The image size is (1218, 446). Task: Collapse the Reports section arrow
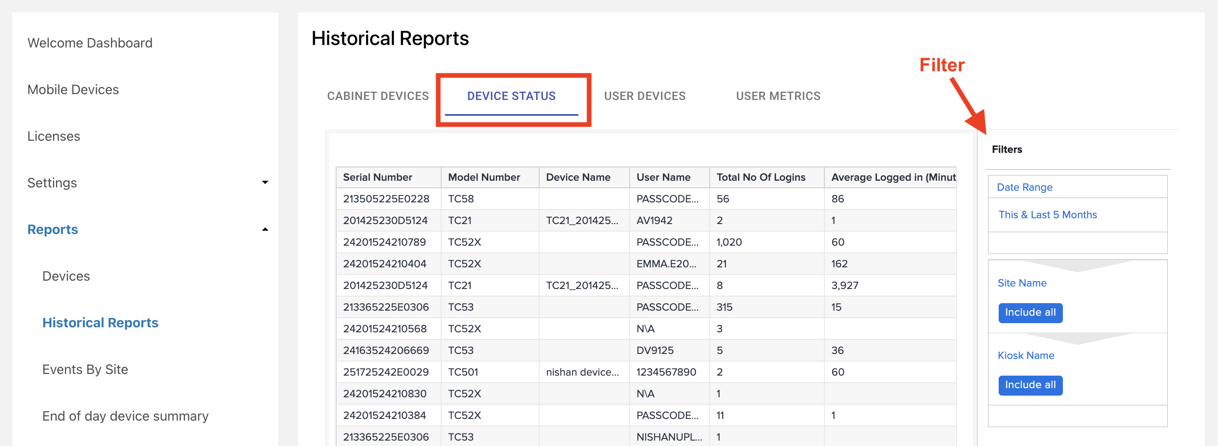tap(265, 229)
